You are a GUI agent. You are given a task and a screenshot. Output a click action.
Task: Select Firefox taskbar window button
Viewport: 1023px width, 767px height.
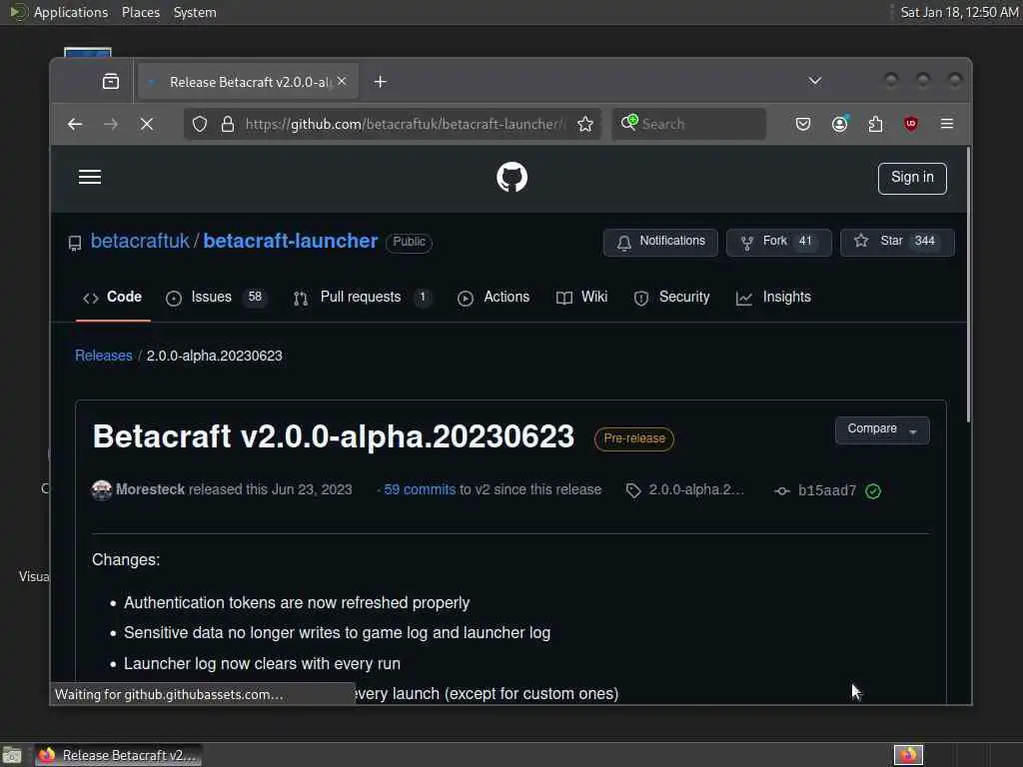coord(118,755)
